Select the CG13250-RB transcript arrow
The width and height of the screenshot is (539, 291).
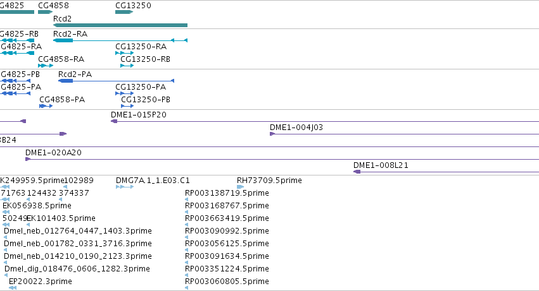pyautogui.click(x=127, y=66)
